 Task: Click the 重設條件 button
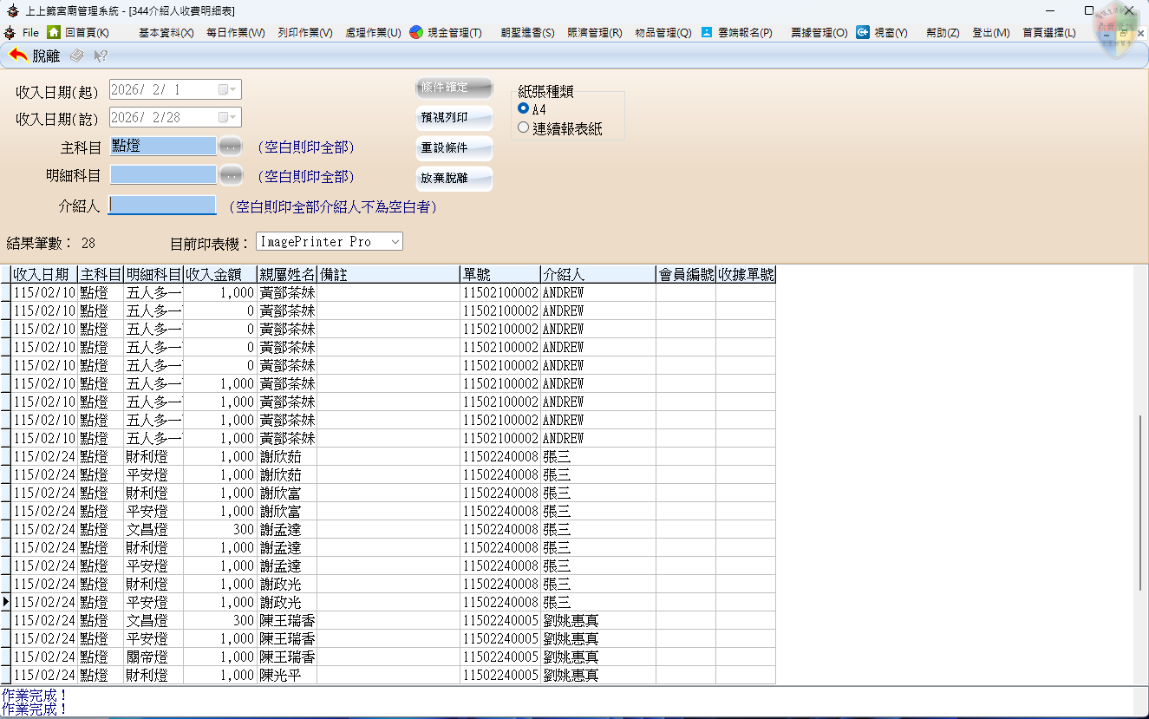(454, 148)
